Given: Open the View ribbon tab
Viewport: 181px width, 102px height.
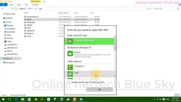Looking at the screenshot, I should [26, 5].
